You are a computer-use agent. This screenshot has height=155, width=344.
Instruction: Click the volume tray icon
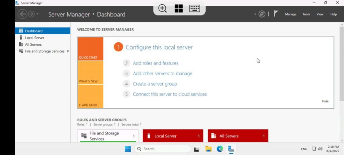[x=320, y=149]
